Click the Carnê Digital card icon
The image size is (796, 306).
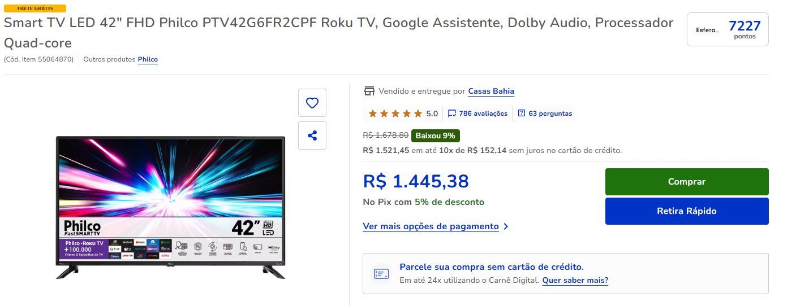(381, 274)
